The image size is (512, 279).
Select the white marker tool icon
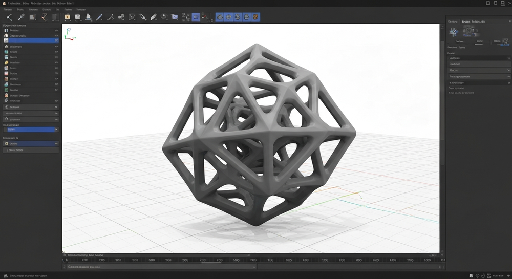click(154, 17)
